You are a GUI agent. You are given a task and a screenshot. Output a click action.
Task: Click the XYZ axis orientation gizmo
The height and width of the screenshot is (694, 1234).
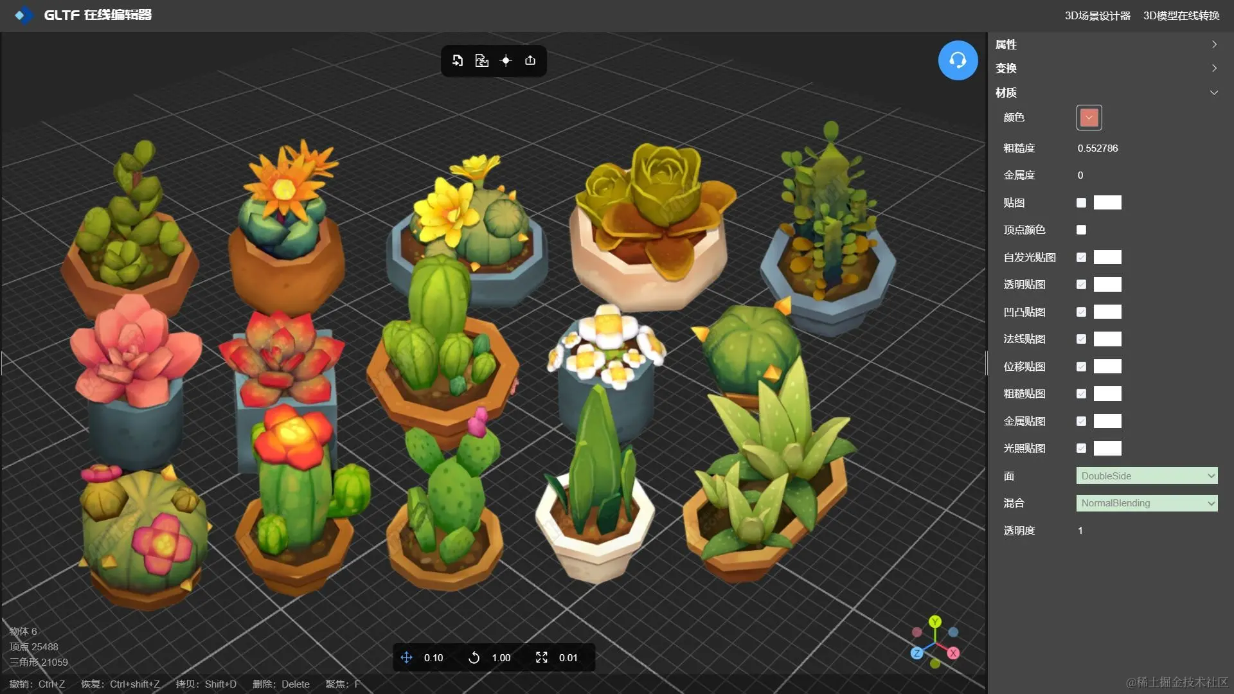[935, 641]
